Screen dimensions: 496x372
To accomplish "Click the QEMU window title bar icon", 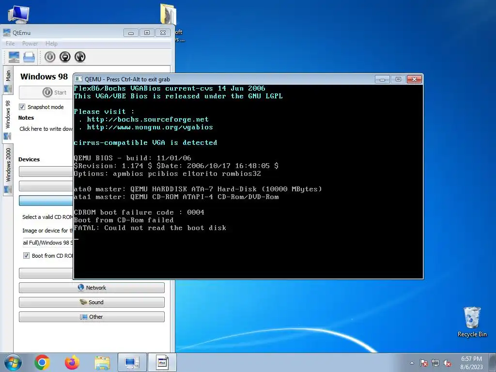I will pyautogui.click(x=78, y=79).
